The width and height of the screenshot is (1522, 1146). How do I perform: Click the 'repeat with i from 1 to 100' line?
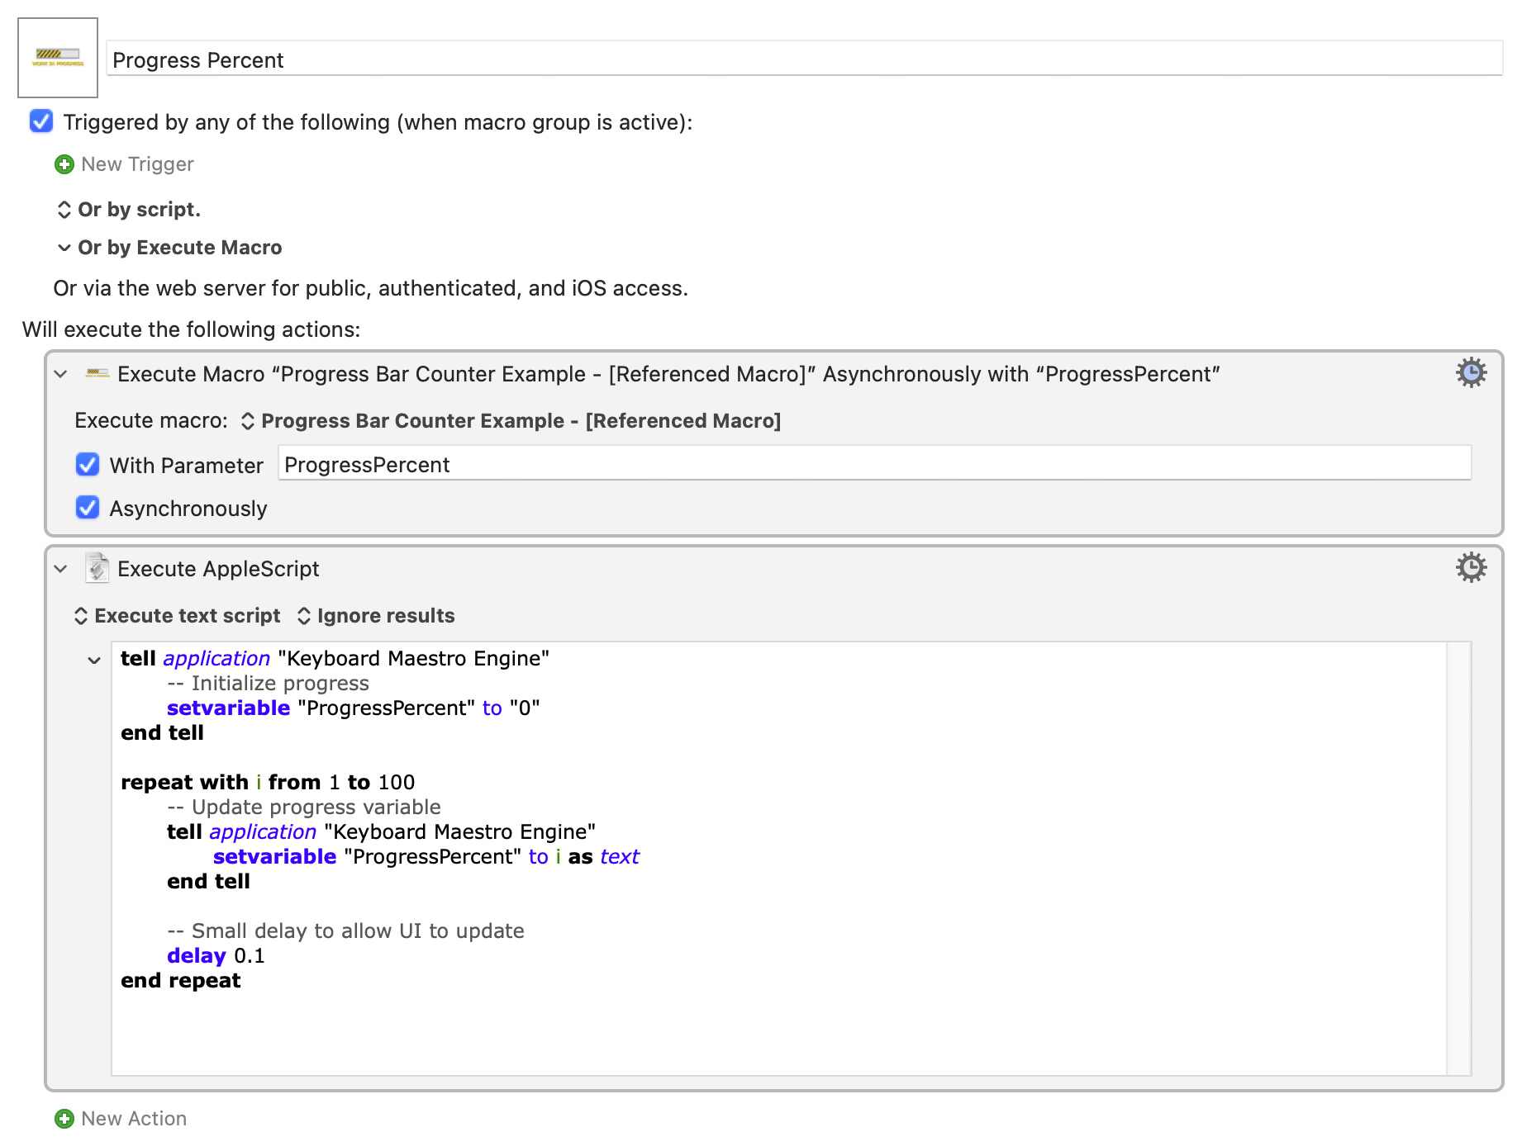tap(268, 783)
